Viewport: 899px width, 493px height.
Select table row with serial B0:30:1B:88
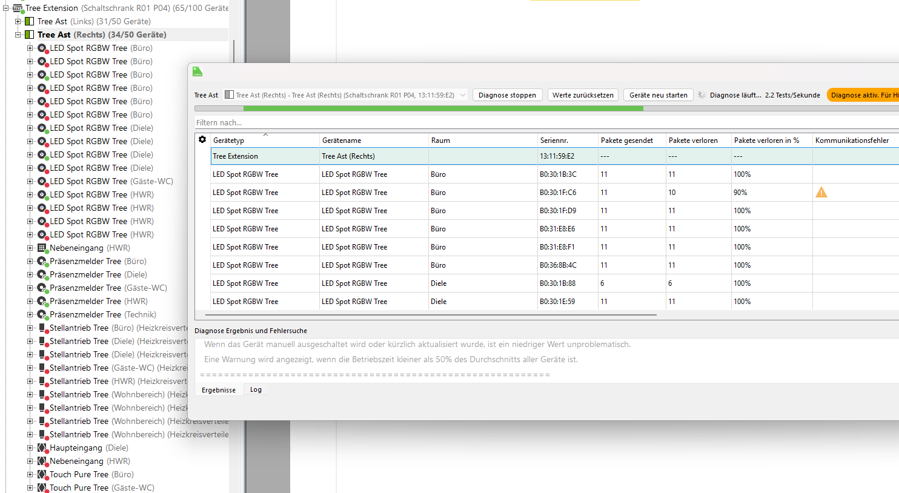554,283
